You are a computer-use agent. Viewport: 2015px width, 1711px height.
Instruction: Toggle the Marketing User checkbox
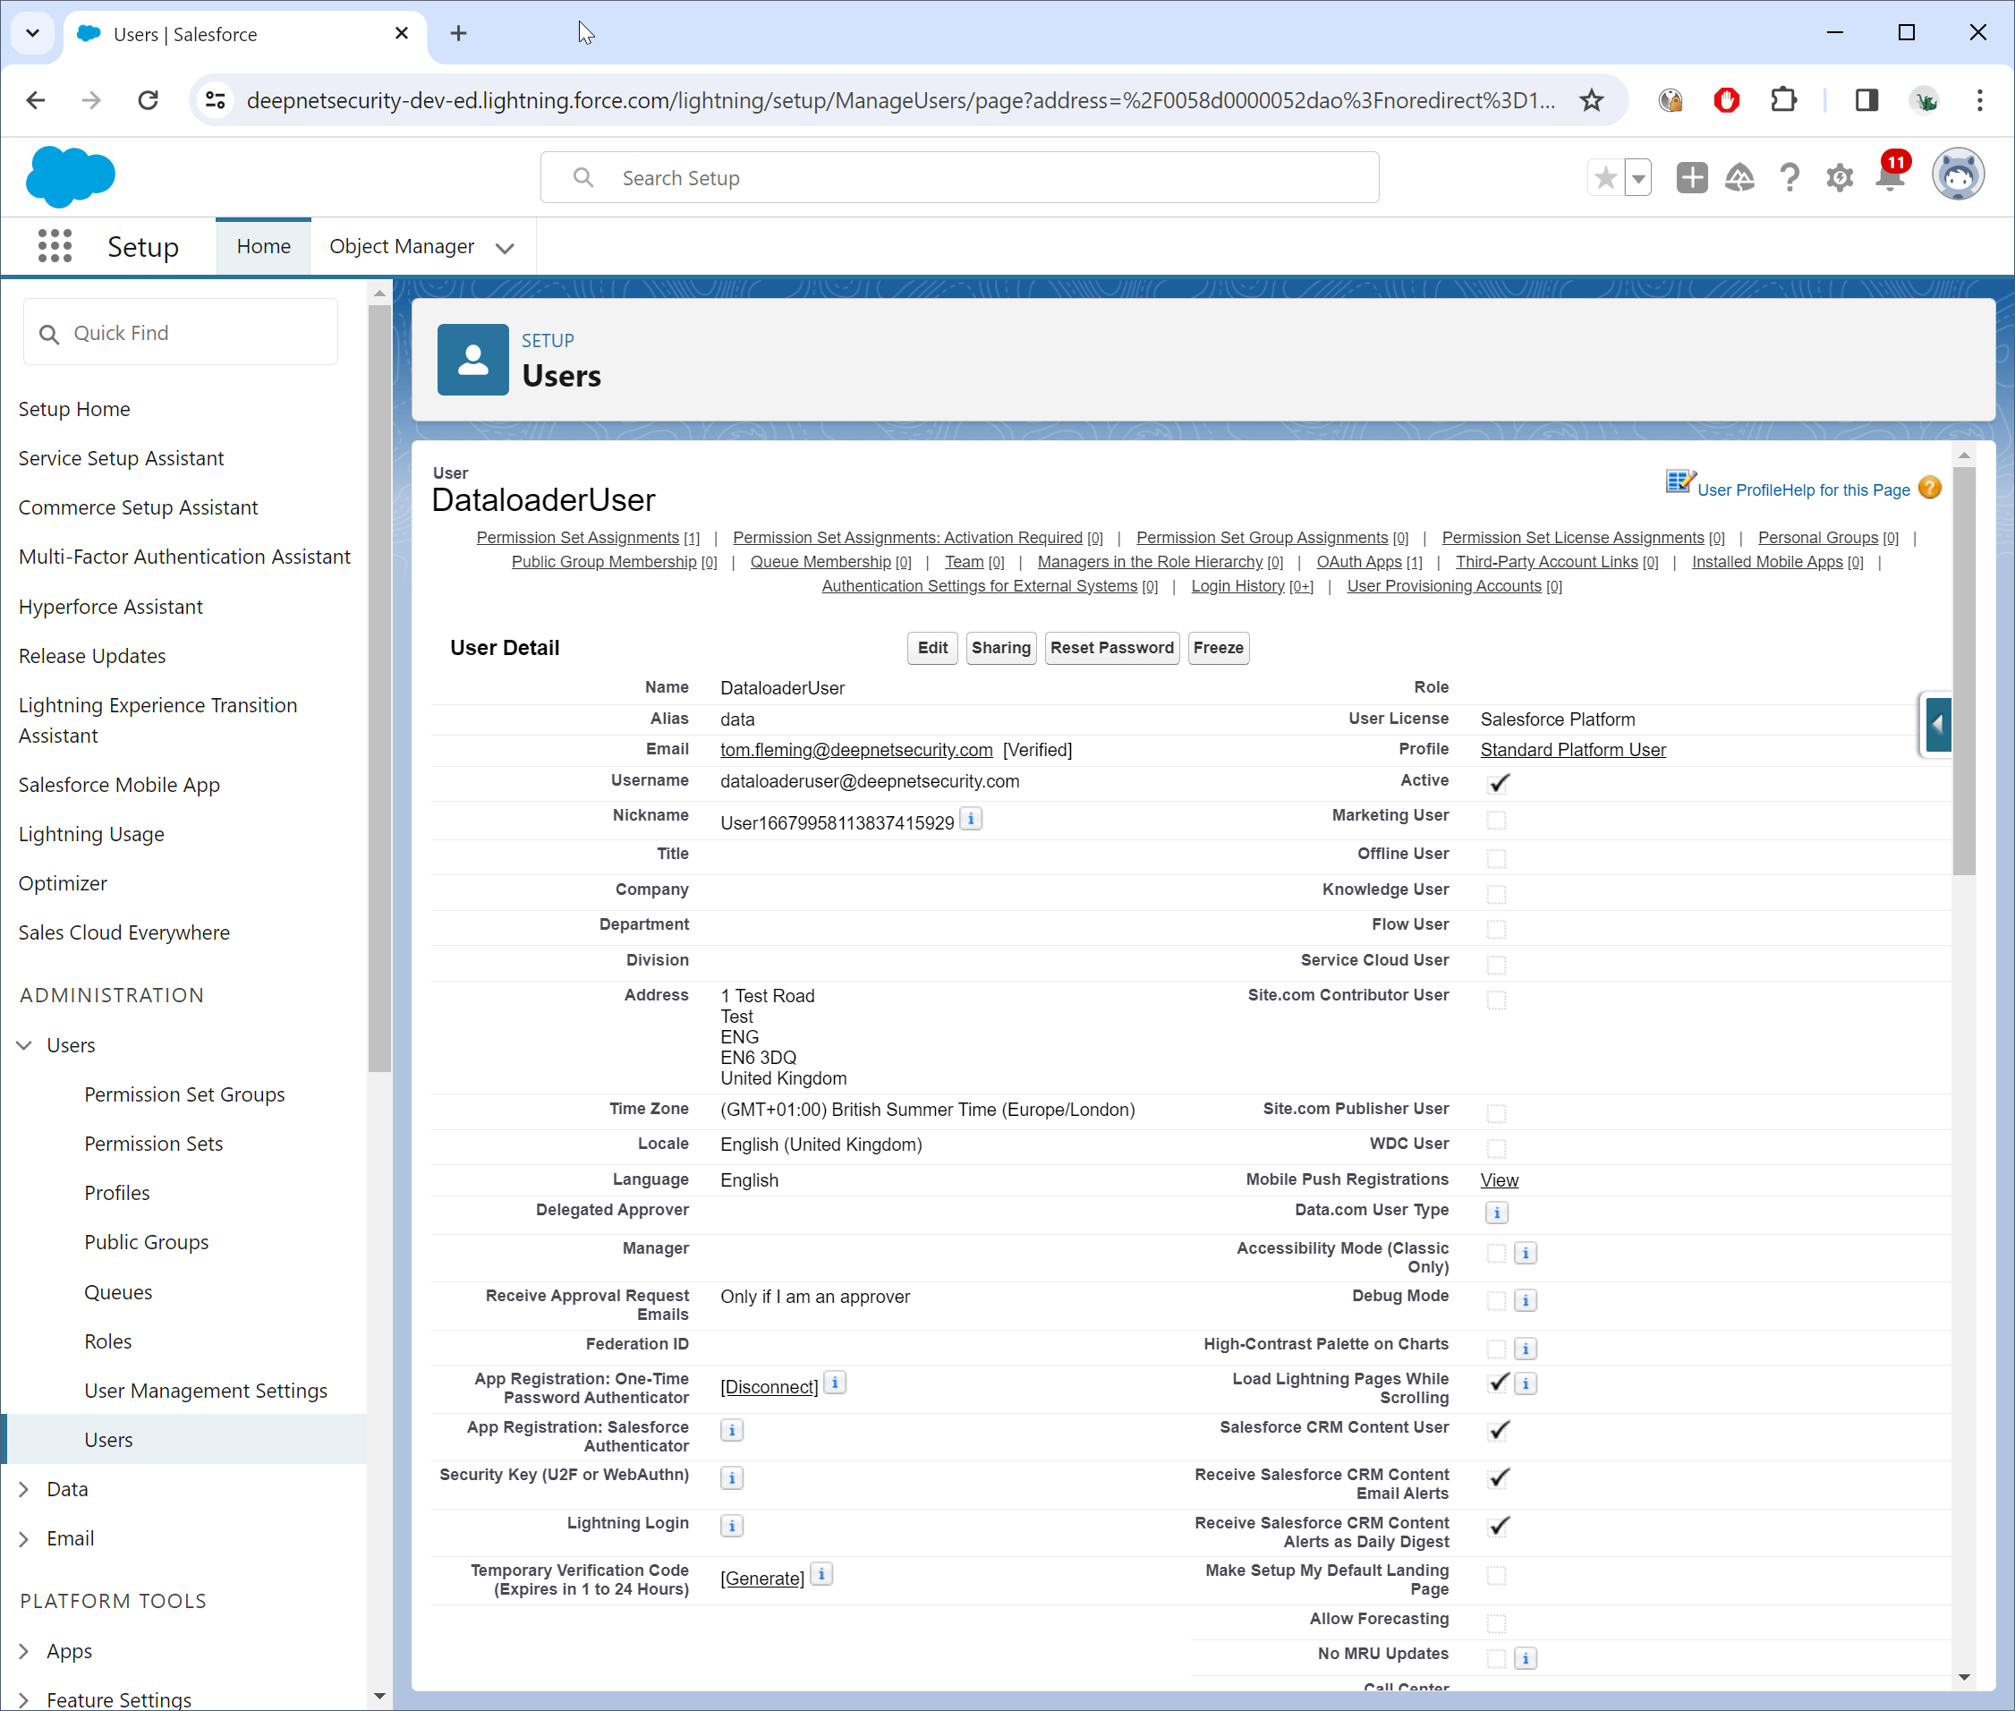pyautogui.click(x=1496, y=820)
